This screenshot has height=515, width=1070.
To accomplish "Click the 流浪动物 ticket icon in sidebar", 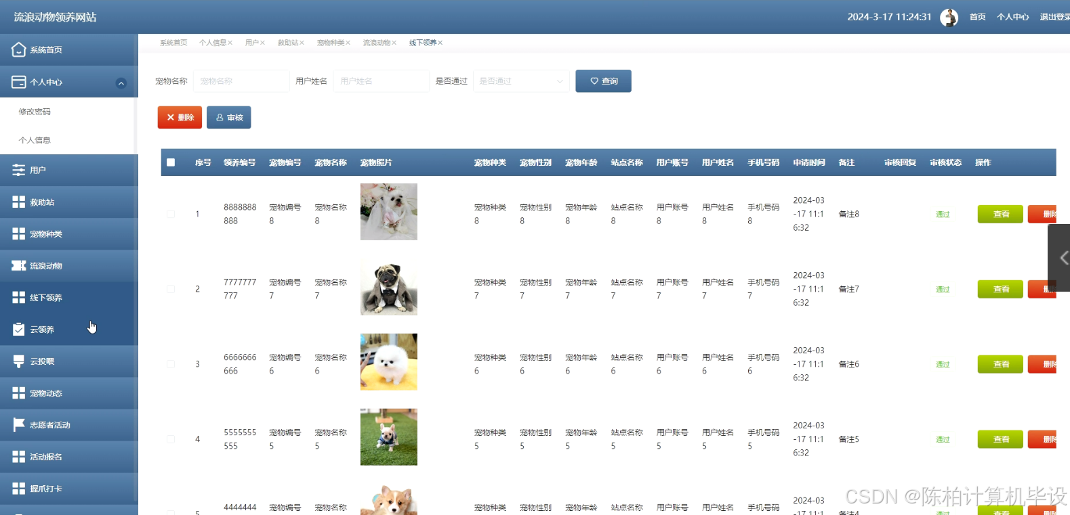I will pyautogui.click(x=18, y=265).
